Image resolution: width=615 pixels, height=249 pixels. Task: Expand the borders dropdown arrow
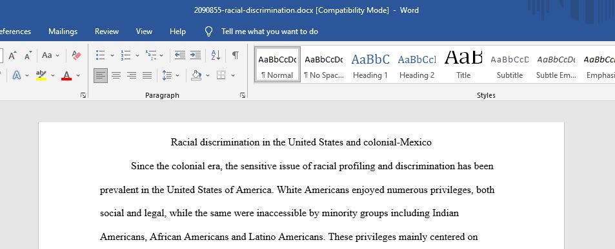tap(233, 75)
